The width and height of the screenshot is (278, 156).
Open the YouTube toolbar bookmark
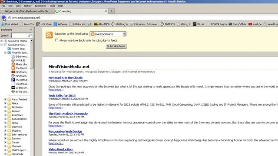(x=255, y=24)
